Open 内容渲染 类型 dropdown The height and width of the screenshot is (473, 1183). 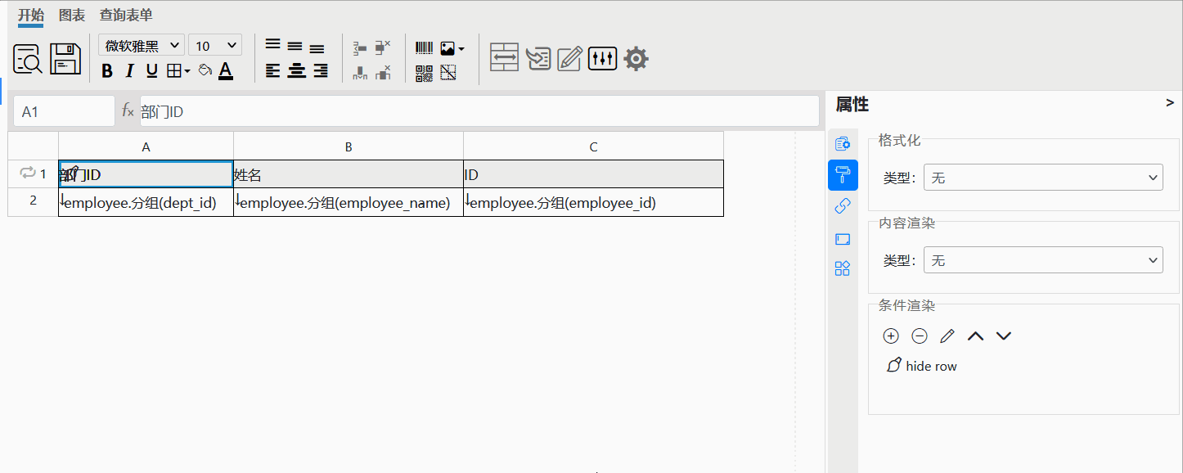[1043, 260]
